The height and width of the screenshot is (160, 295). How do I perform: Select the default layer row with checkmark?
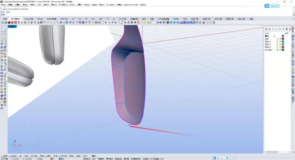pyautogui.click(x=278, y=36)
